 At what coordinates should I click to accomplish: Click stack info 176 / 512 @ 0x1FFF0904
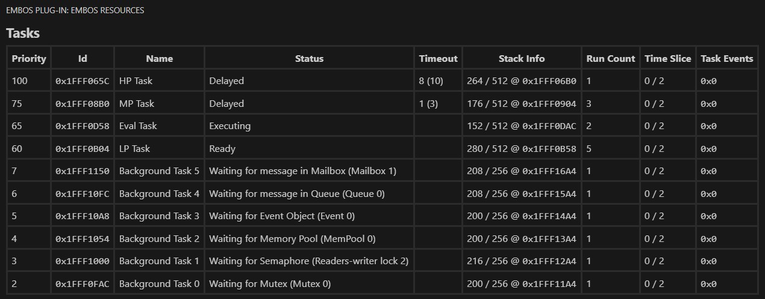[522, 104]
